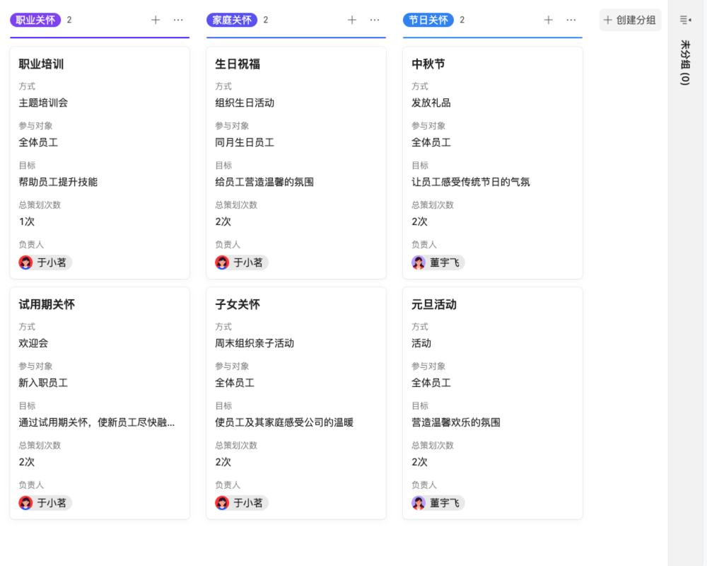
Task: Open the 节日关怀 column options via "…"
Action: coord(571,20)
